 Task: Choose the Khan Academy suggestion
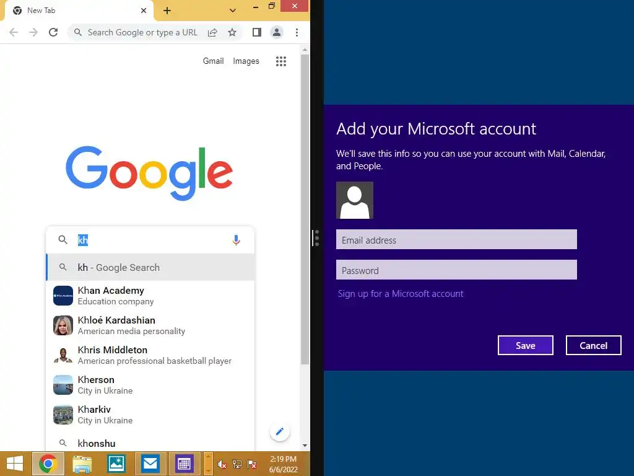click(150, 296)
